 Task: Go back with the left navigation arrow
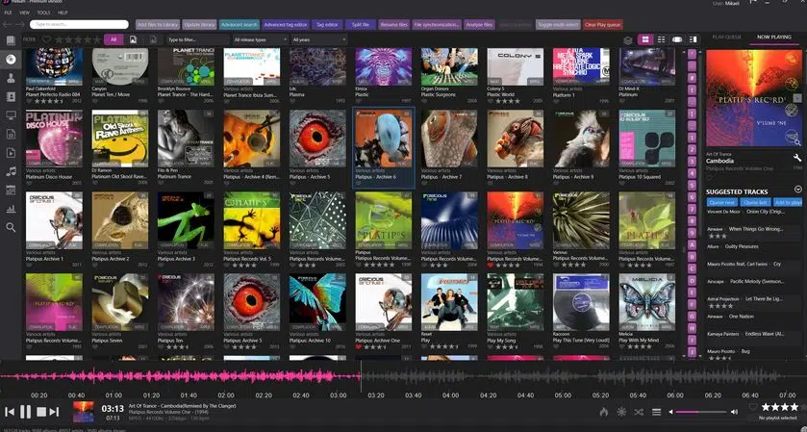[x=8, y=24]
